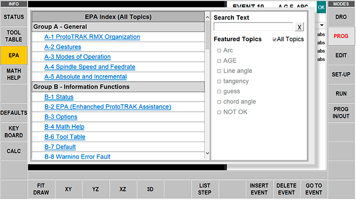Open the B-1 Status topic
Image resolution: width=356 pixels, height=200 pixels.
coord(59,97)
